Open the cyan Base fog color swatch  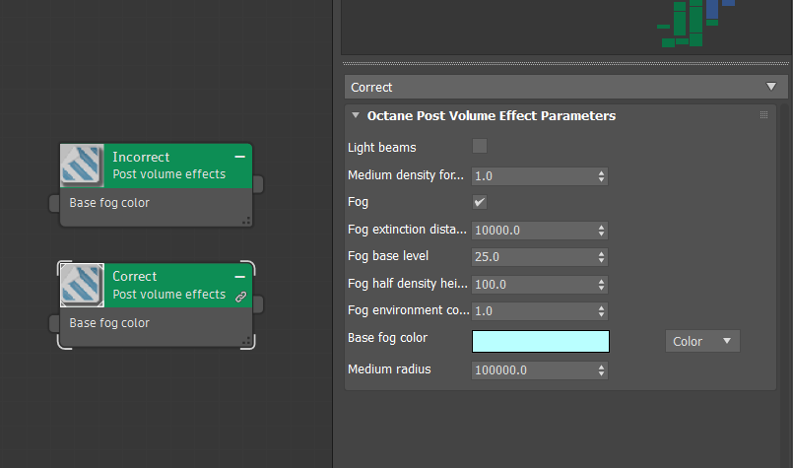[x=541, y=341]
